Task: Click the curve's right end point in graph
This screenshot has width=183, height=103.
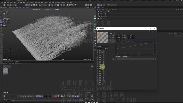Action: (x=154, y=43)
